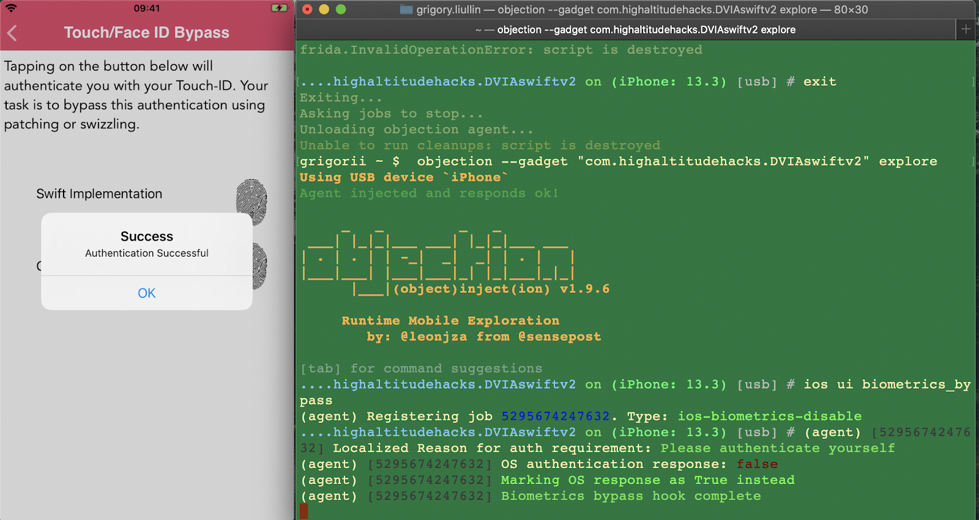Click the Wi-Fi icon in the iPhone status bar
This screenshot has height=520, width=979.
click(x=11, y=8)
